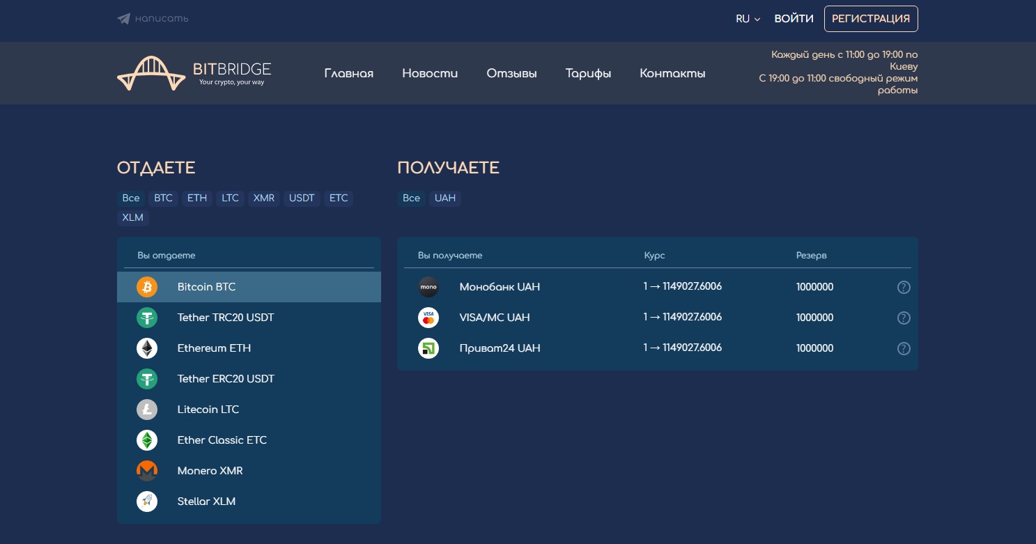Image resolution: width=1036 pixels, height=544 pixels.
Task: Open help icon in Монобанк UAH row
Action: tap(904, 288)
